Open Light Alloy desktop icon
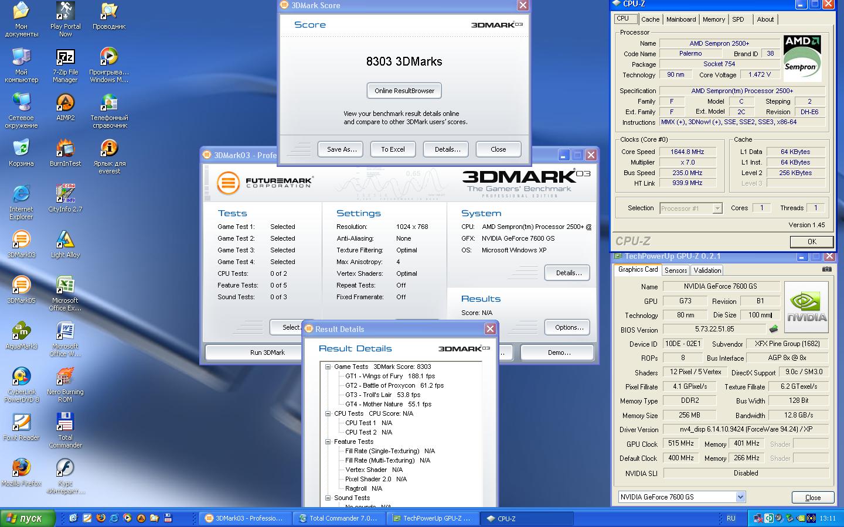Viewport: 844px width, 527px height. point(65,244)
